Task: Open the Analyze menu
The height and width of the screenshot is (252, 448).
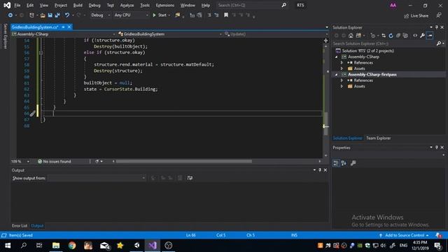Action: (x=127, y=5)
